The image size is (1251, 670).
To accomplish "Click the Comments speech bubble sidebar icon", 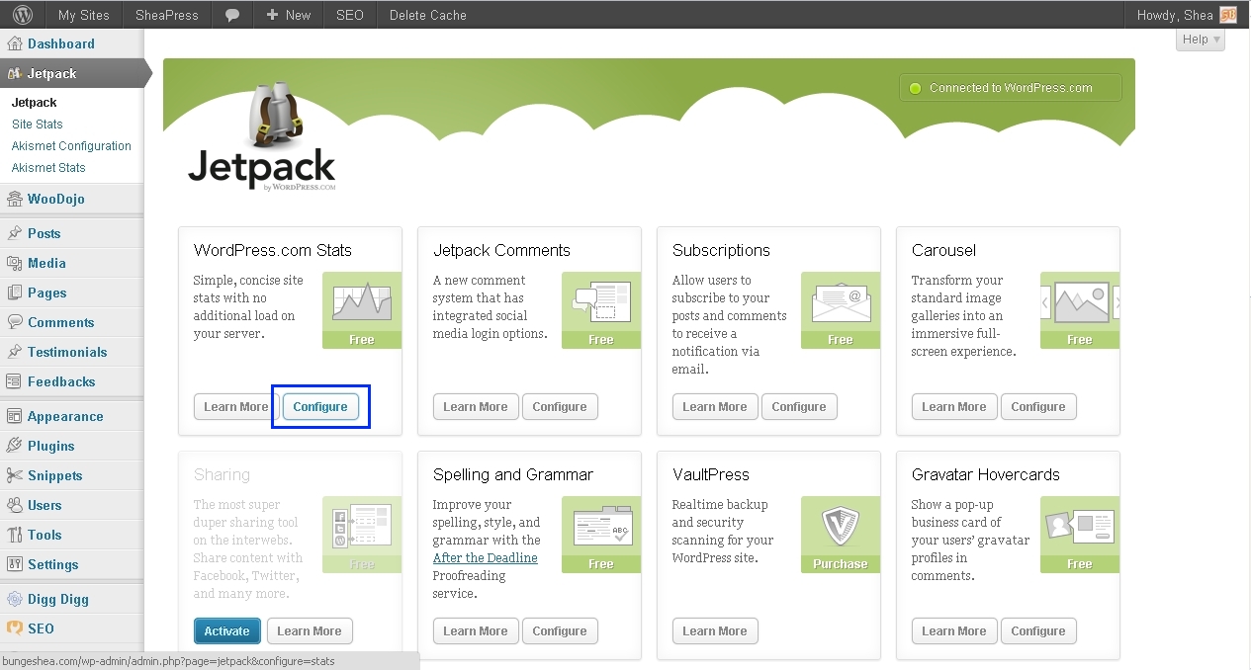I will tap(15, 322).
